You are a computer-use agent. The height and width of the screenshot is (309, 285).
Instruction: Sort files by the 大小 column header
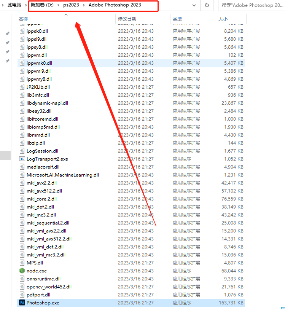[x=223, y=19]
